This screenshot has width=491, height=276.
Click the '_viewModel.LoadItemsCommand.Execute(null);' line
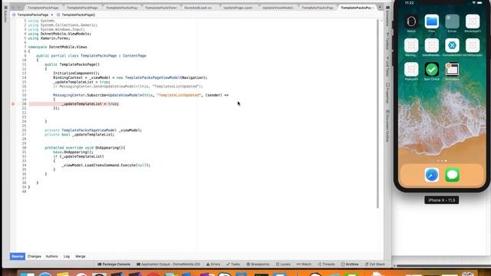coord(106,166)
